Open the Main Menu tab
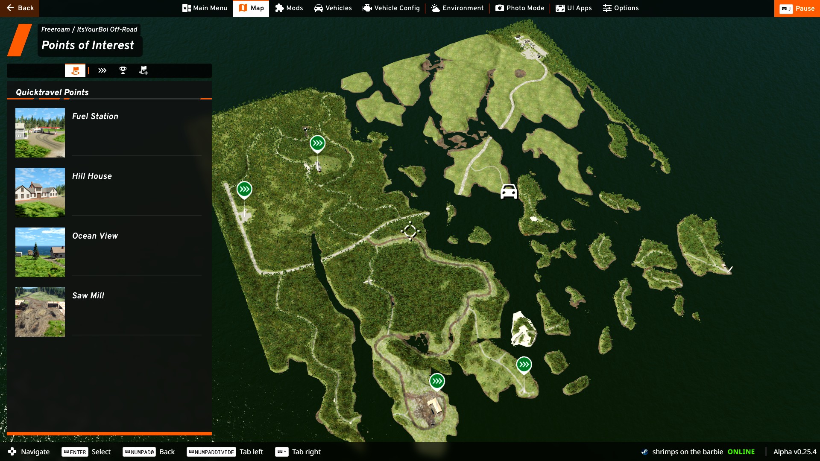820x461 pixels. coord(205,8)
